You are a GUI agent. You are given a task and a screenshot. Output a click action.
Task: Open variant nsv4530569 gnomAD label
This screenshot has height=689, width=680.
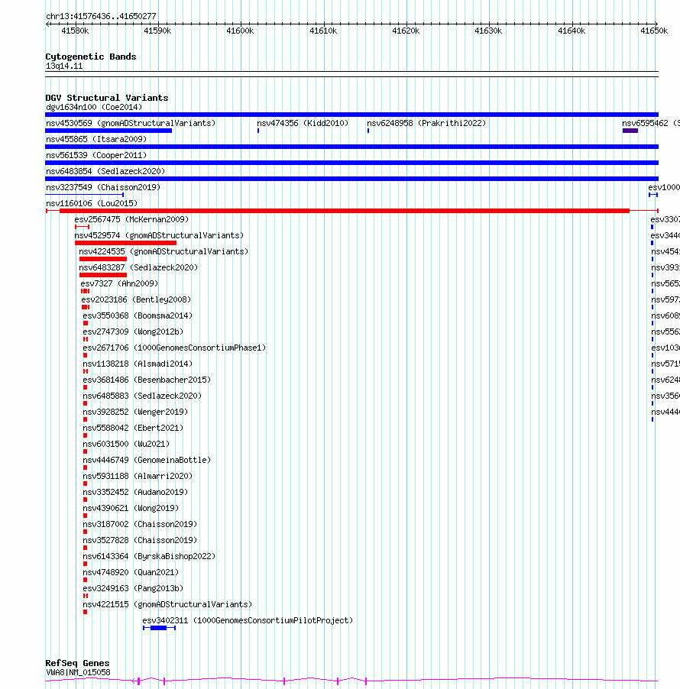click(x=131, y=123)
